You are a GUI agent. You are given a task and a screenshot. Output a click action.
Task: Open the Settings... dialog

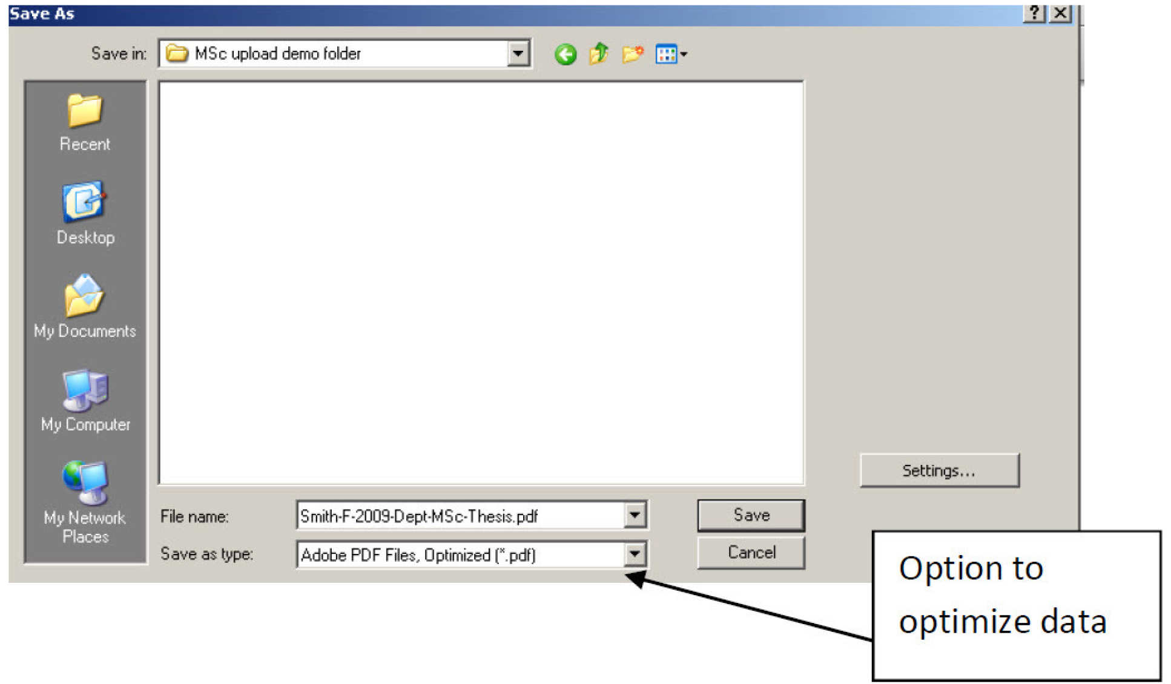tap(939, 470)
